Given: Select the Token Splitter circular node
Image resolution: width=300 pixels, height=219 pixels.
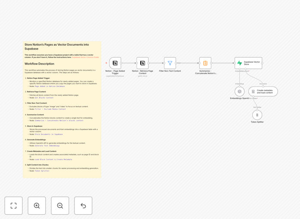Looking at the screenshot, I should [x=257, y=115].
